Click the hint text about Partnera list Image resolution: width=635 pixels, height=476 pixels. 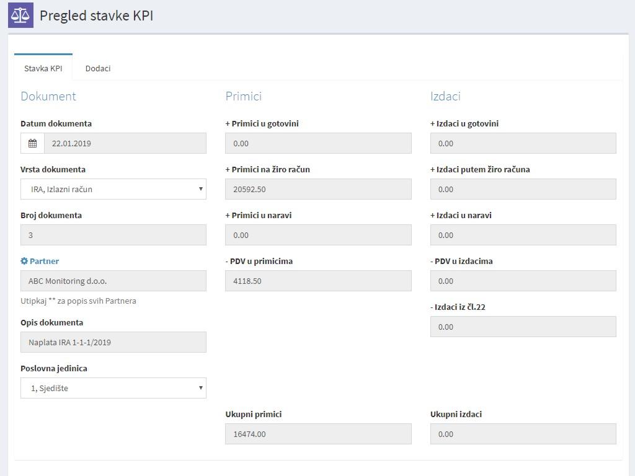(78, 301)
